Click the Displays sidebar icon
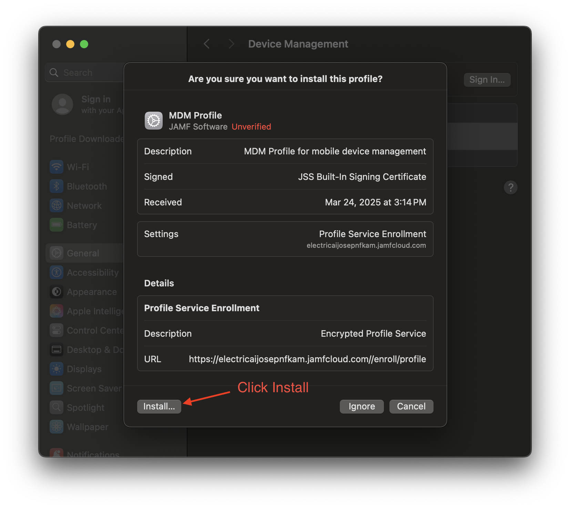Screen dimensions: 570x508 pos(57,369)
